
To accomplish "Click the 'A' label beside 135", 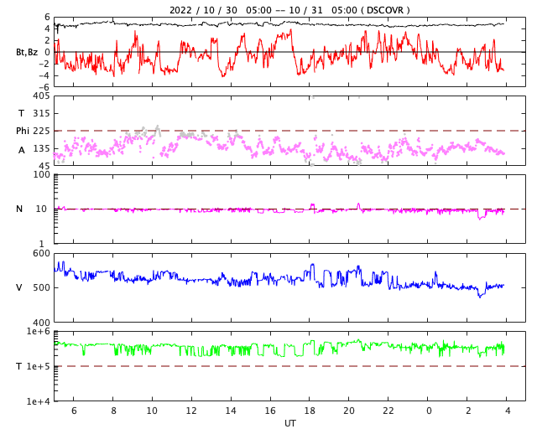I will 21,150.
